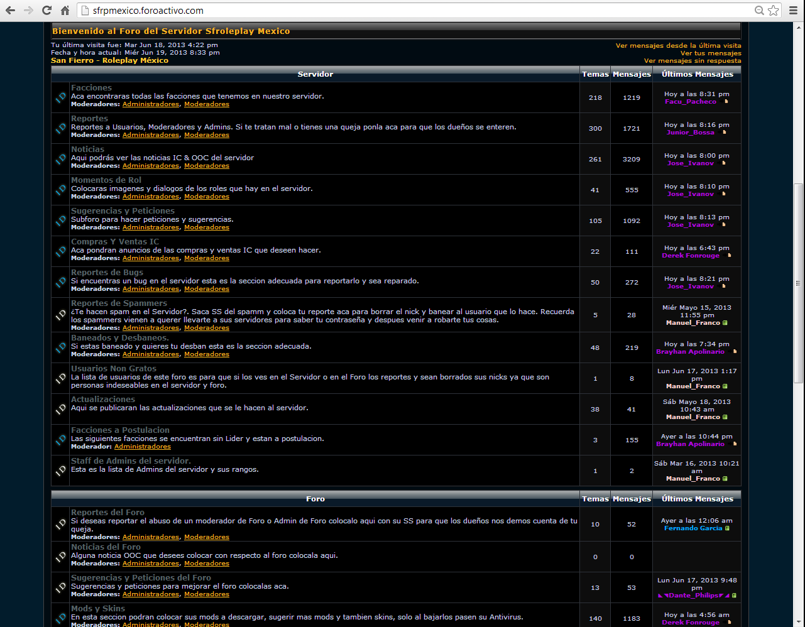Screen dimensions: 805x627
Task: Open the Momentos de Rol forum
Action: (x=106, y=180)
